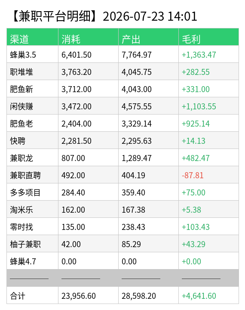245x310 pixels.
Task: Click the 兼职平台明细 title text
Action: (x=55, y=16)
